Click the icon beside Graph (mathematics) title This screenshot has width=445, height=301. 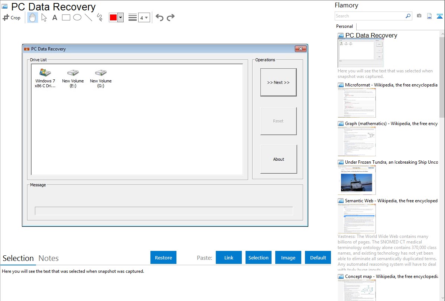pos(341,124)
